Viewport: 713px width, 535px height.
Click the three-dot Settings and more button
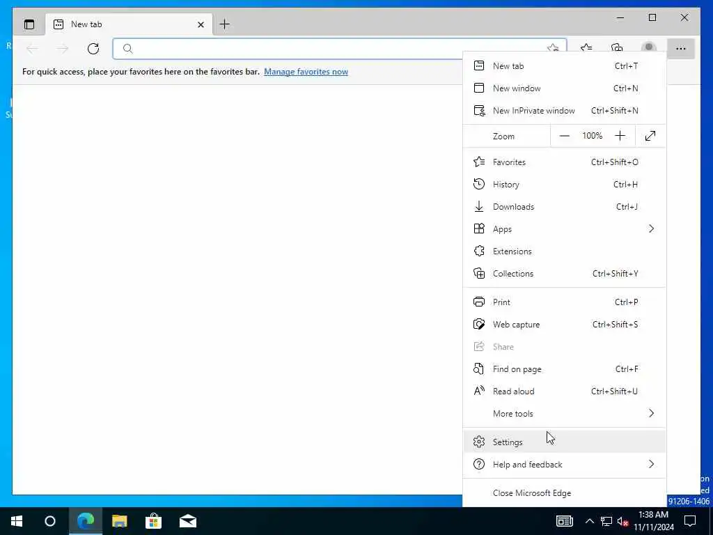coord(681,49)
